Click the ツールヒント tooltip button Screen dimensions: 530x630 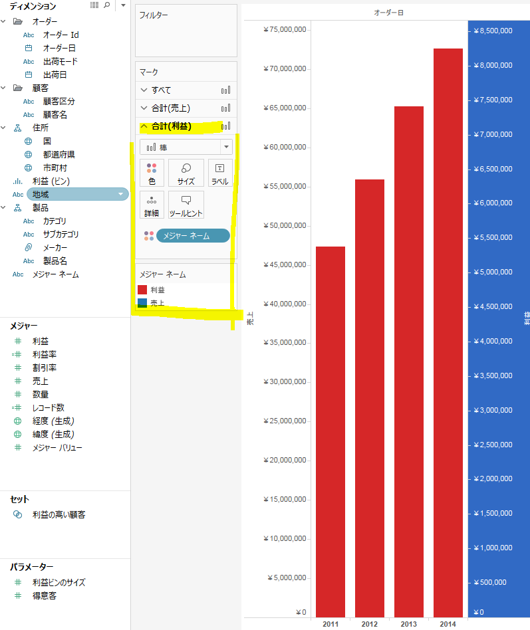(x=186, y=205)
